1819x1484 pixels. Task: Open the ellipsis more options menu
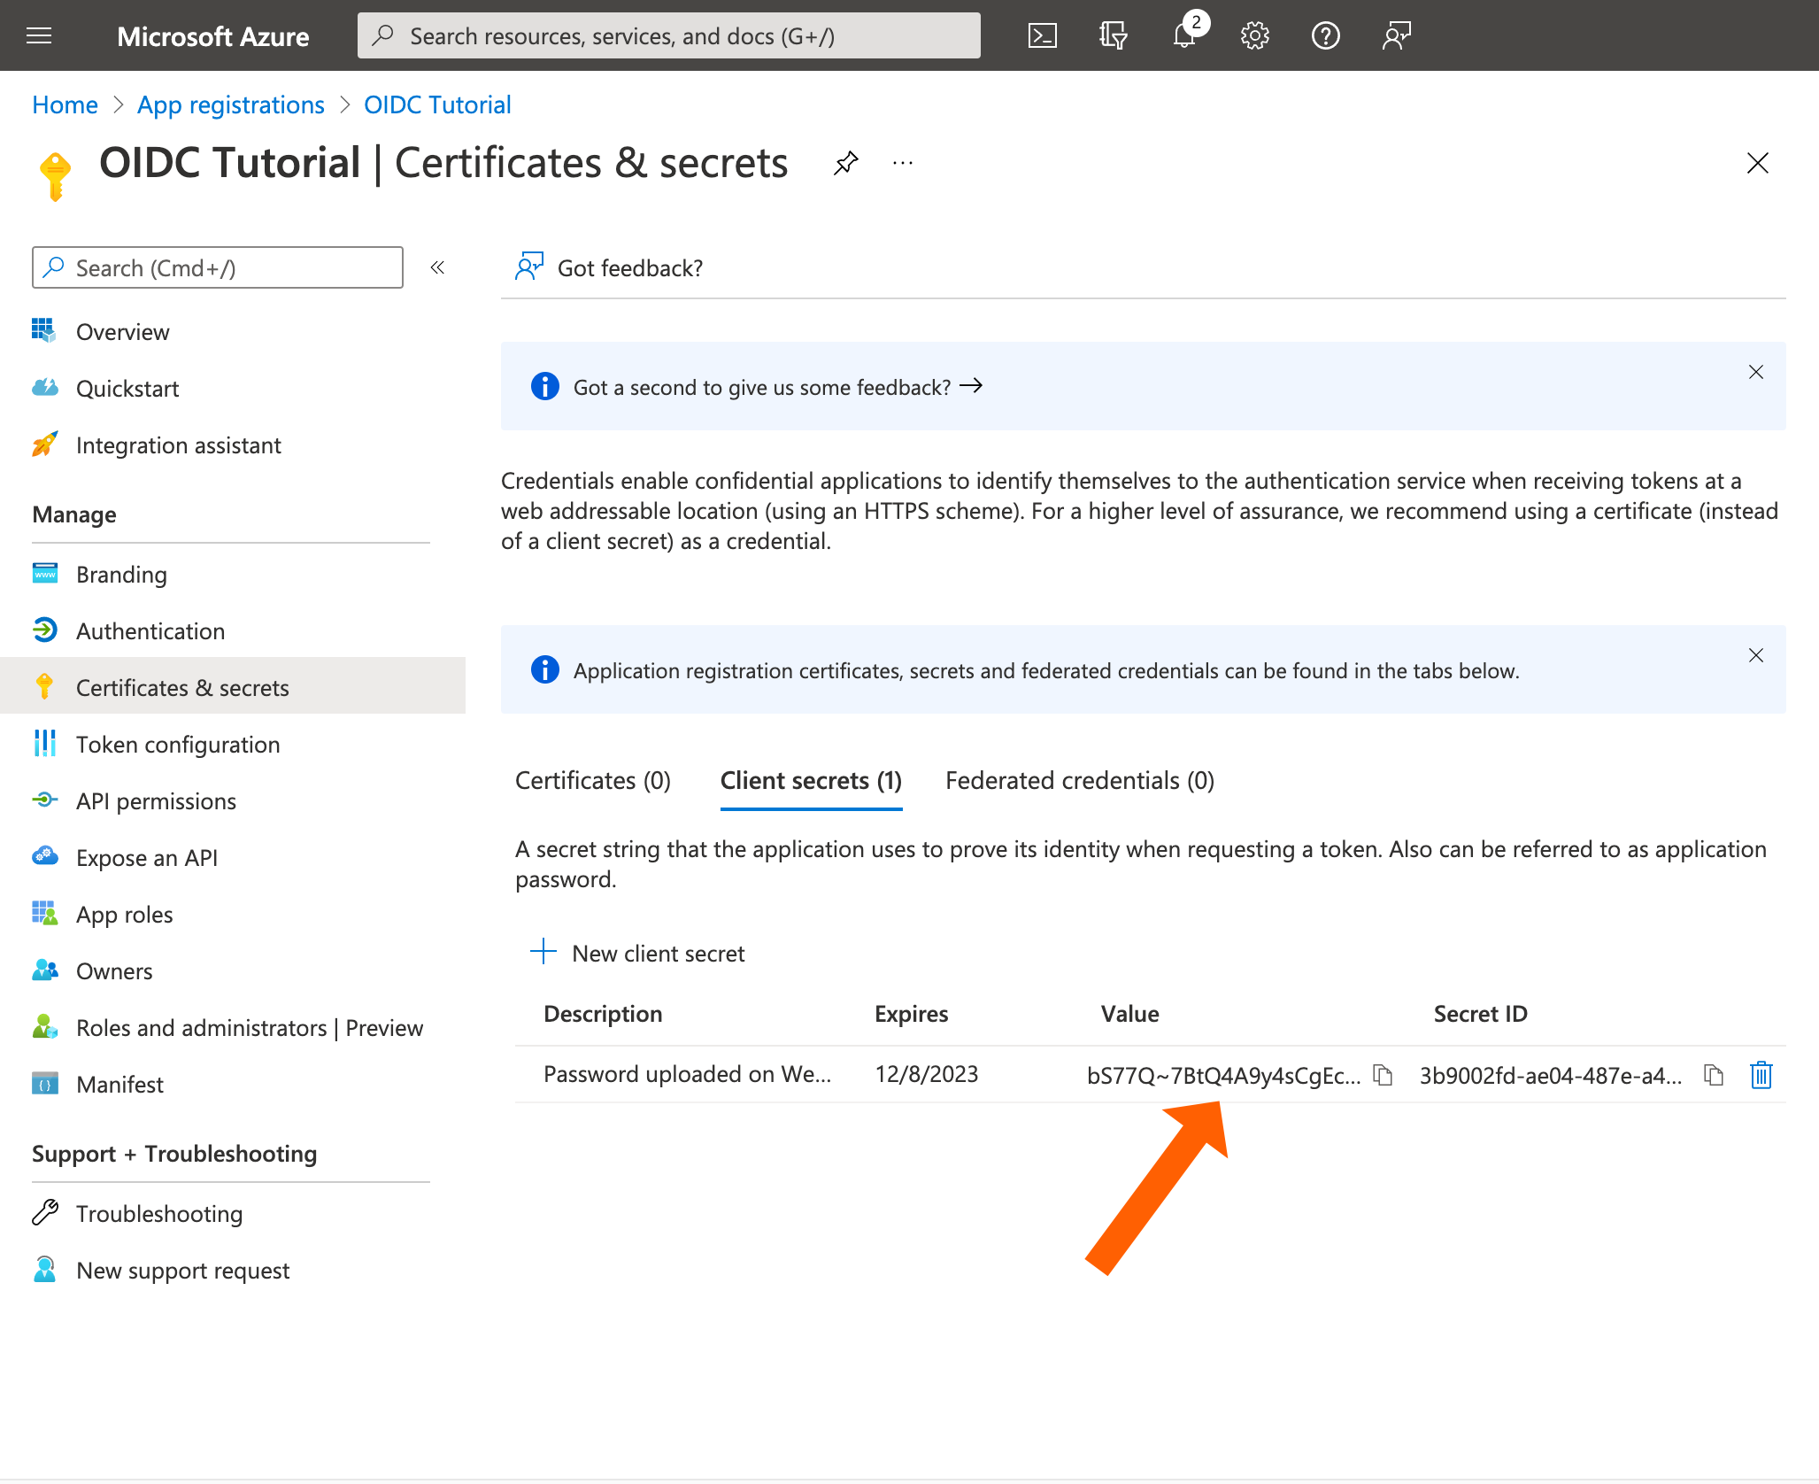903,163
